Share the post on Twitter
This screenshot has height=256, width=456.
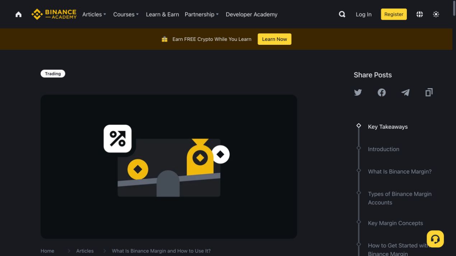coord(358,93)
